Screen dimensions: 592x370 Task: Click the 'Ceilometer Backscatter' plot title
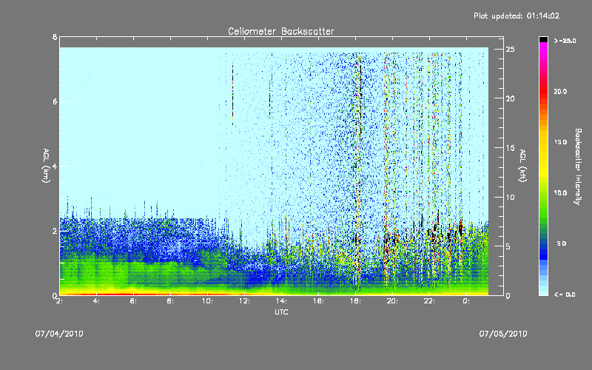[x=281, y=31]
